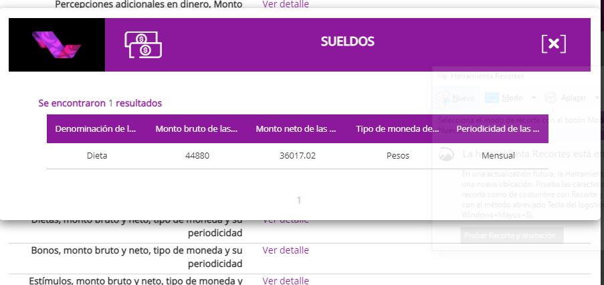Click the Dieta cell in results row
This screenshot has height=285, width=604.
point(97,156)
